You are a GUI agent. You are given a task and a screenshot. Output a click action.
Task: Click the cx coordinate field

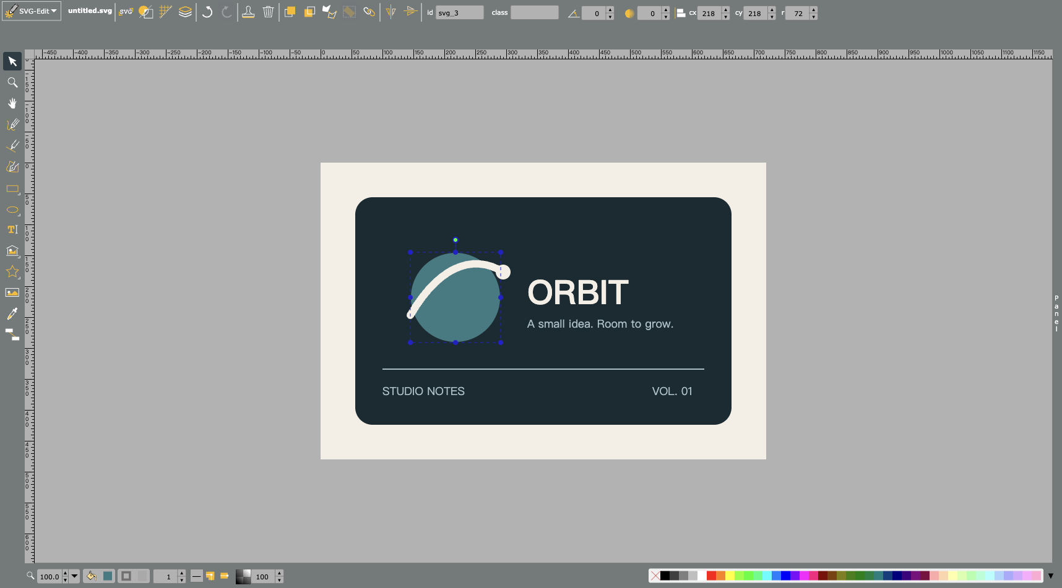pos(710,13)
